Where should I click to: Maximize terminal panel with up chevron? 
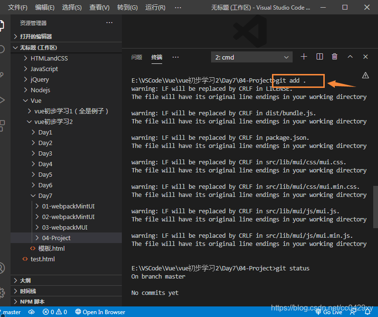click(x=350, y=57)
